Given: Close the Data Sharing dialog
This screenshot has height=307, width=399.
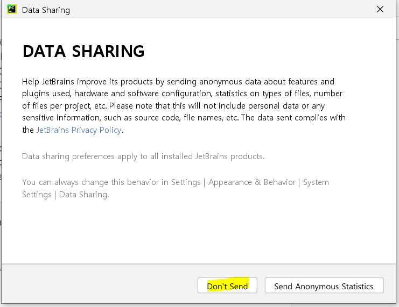Looking at the screenshot, I should tap(380, 10).
